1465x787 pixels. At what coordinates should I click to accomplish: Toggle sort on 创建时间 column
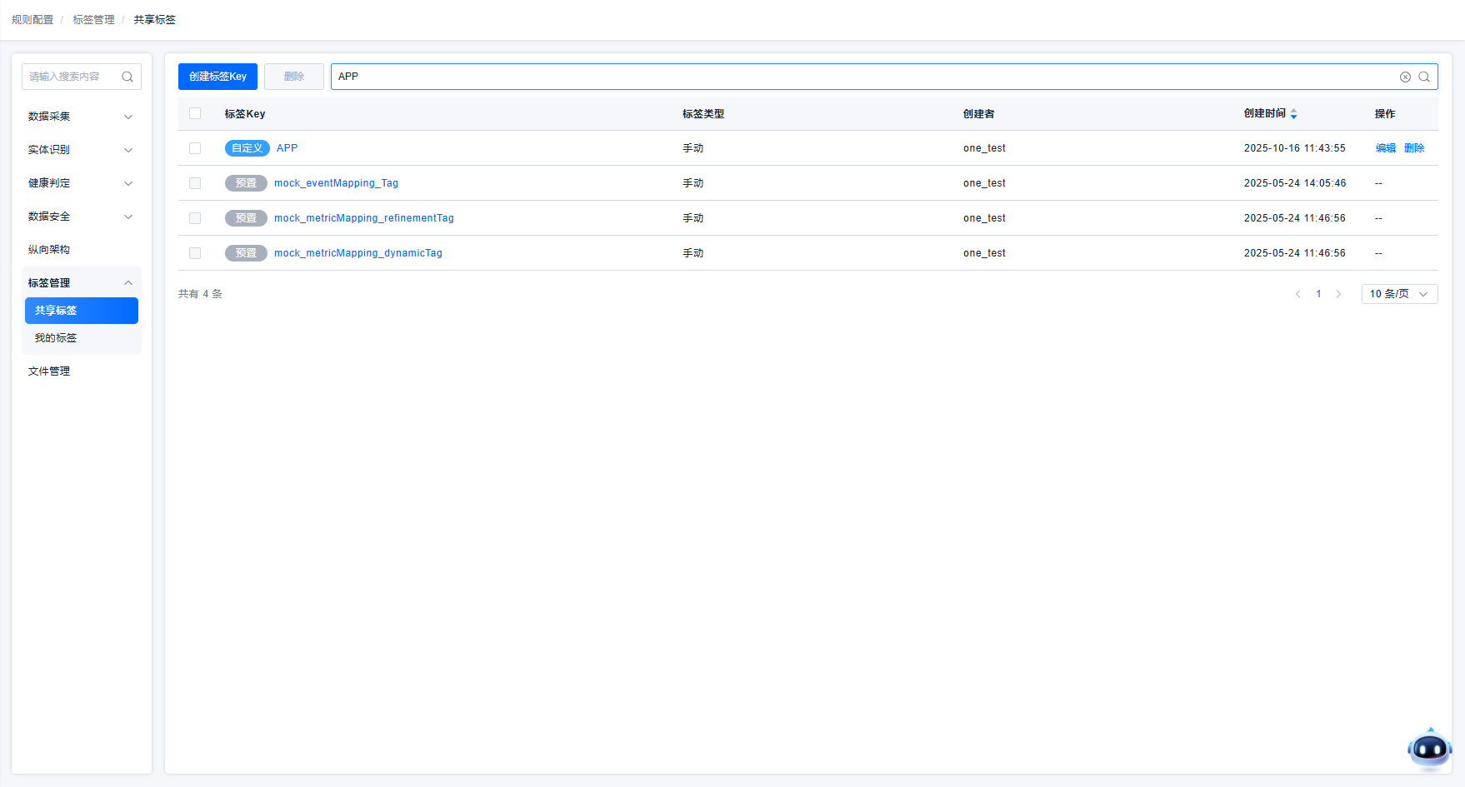point(1293,114)
